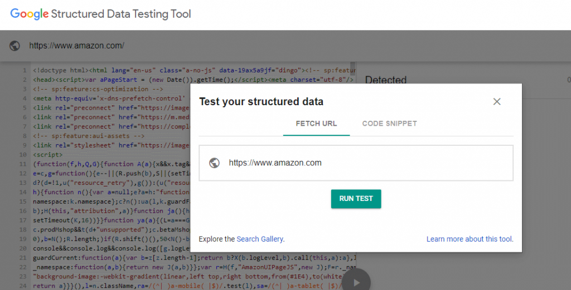
Task: Click code line 10 script tag
Action: (x=47, y=155)
